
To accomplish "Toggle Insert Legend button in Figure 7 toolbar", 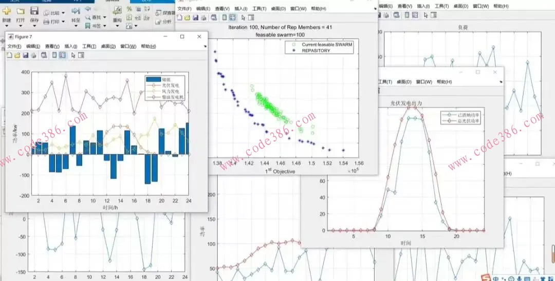I will pyautogui.click(x=62, y=55).
